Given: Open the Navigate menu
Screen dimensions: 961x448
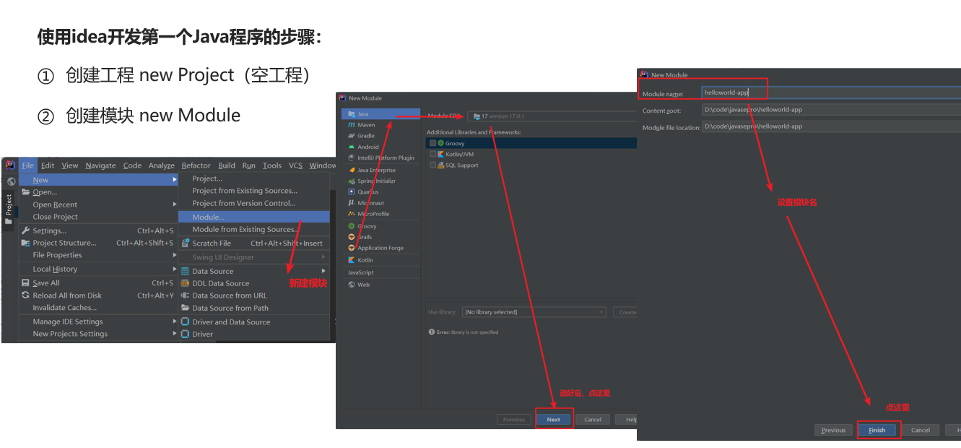Looking at the screenshot, I should [100, 165].
